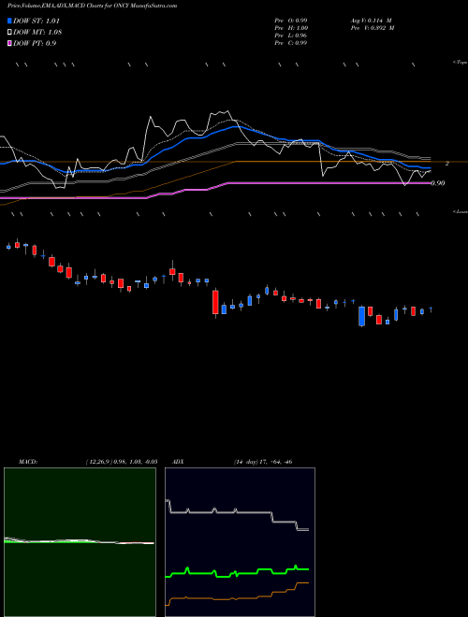Image resolution: width=468 pixels, height=617 pixels.
Task: Click the ADX '(14 day) 17, +64, -46' values
Action: pyautogui.click(x=263, y=462)
